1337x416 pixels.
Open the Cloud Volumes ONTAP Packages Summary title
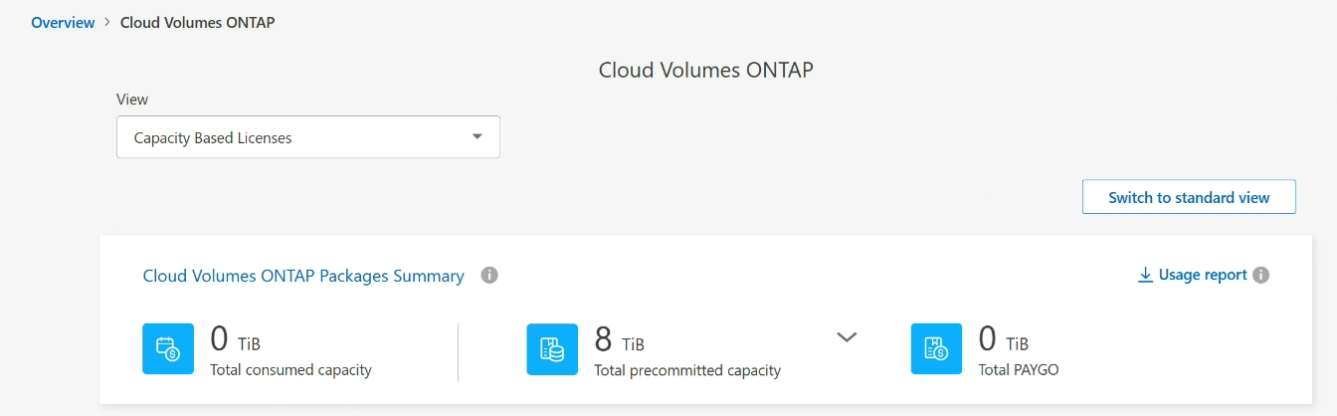(x=303, y=276)
